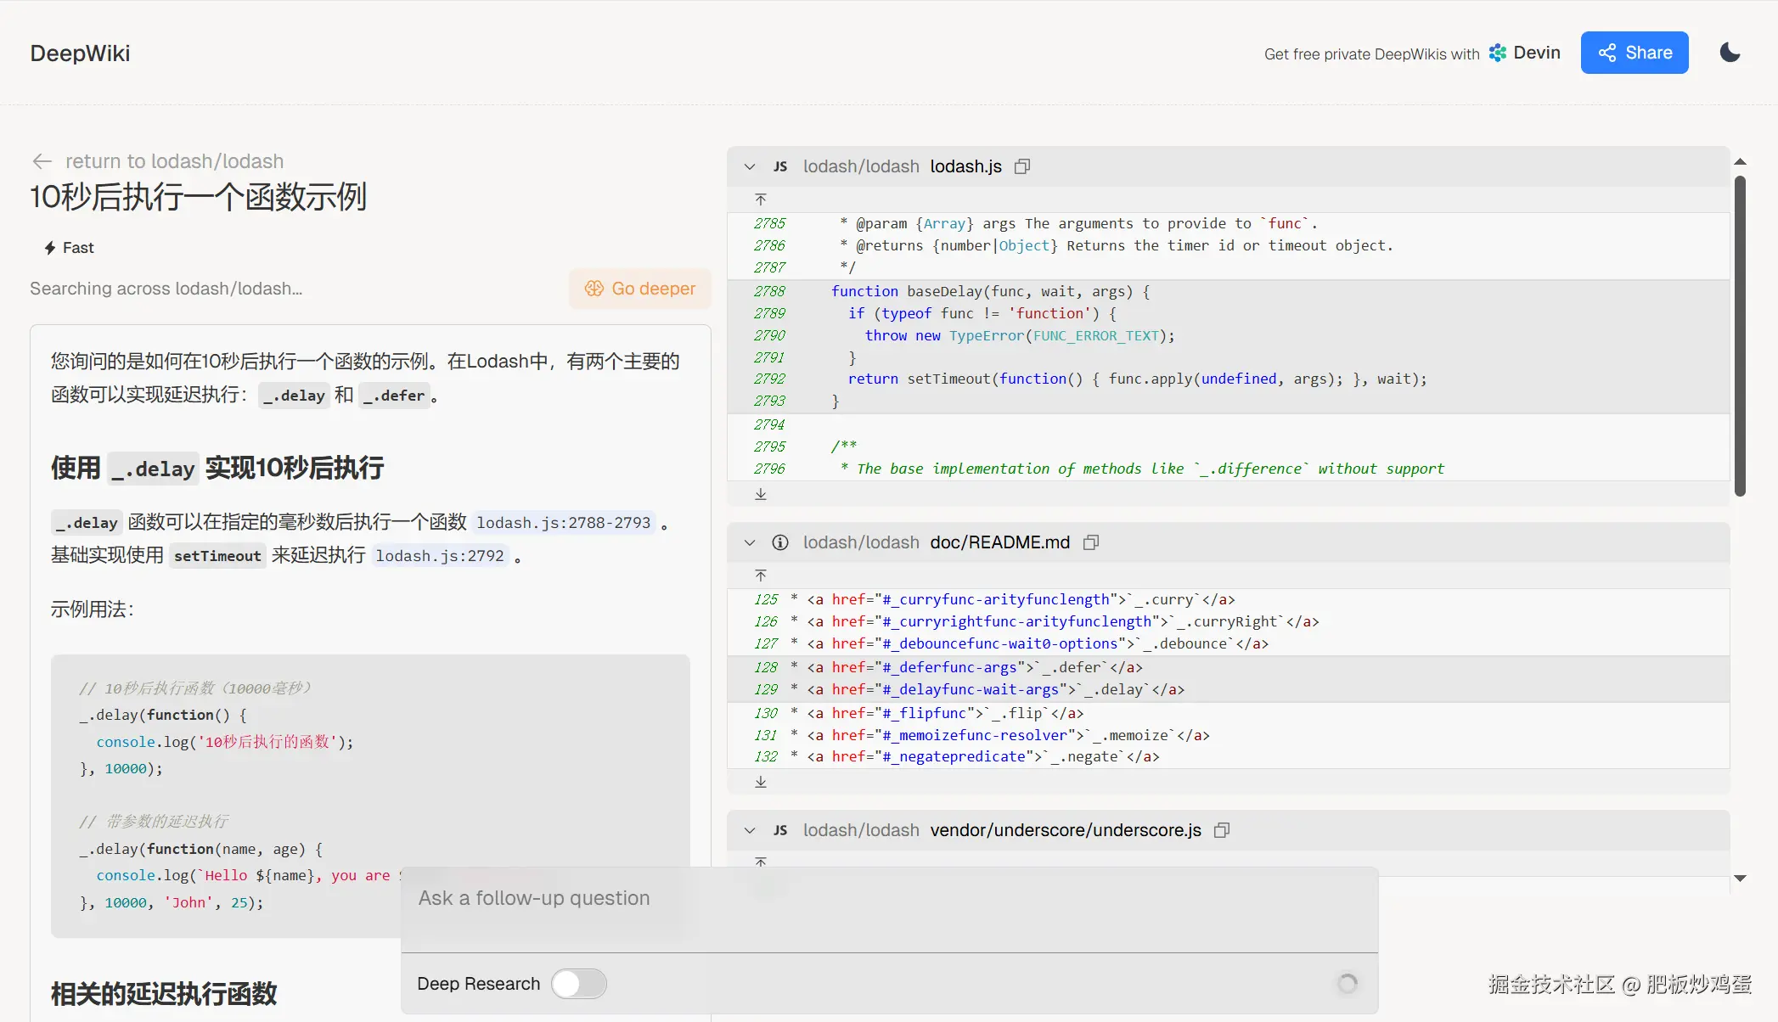Collapse the vendor/underscore/underscore.js panel
This screenshot has height=1022, width=1778.
click(x=750, y=830)
